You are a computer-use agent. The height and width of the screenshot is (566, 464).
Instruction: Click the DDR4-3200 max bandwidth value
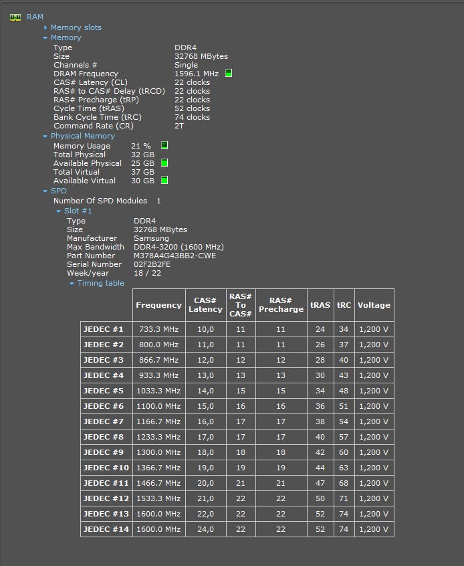179,247
